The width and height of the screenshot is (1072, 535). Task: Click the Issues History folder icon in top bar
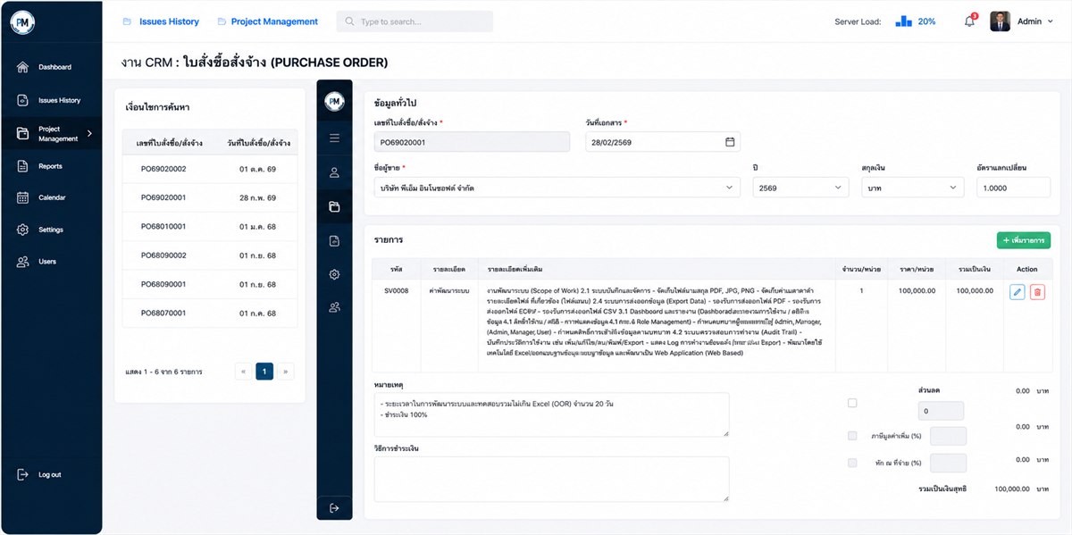point(127,21)
